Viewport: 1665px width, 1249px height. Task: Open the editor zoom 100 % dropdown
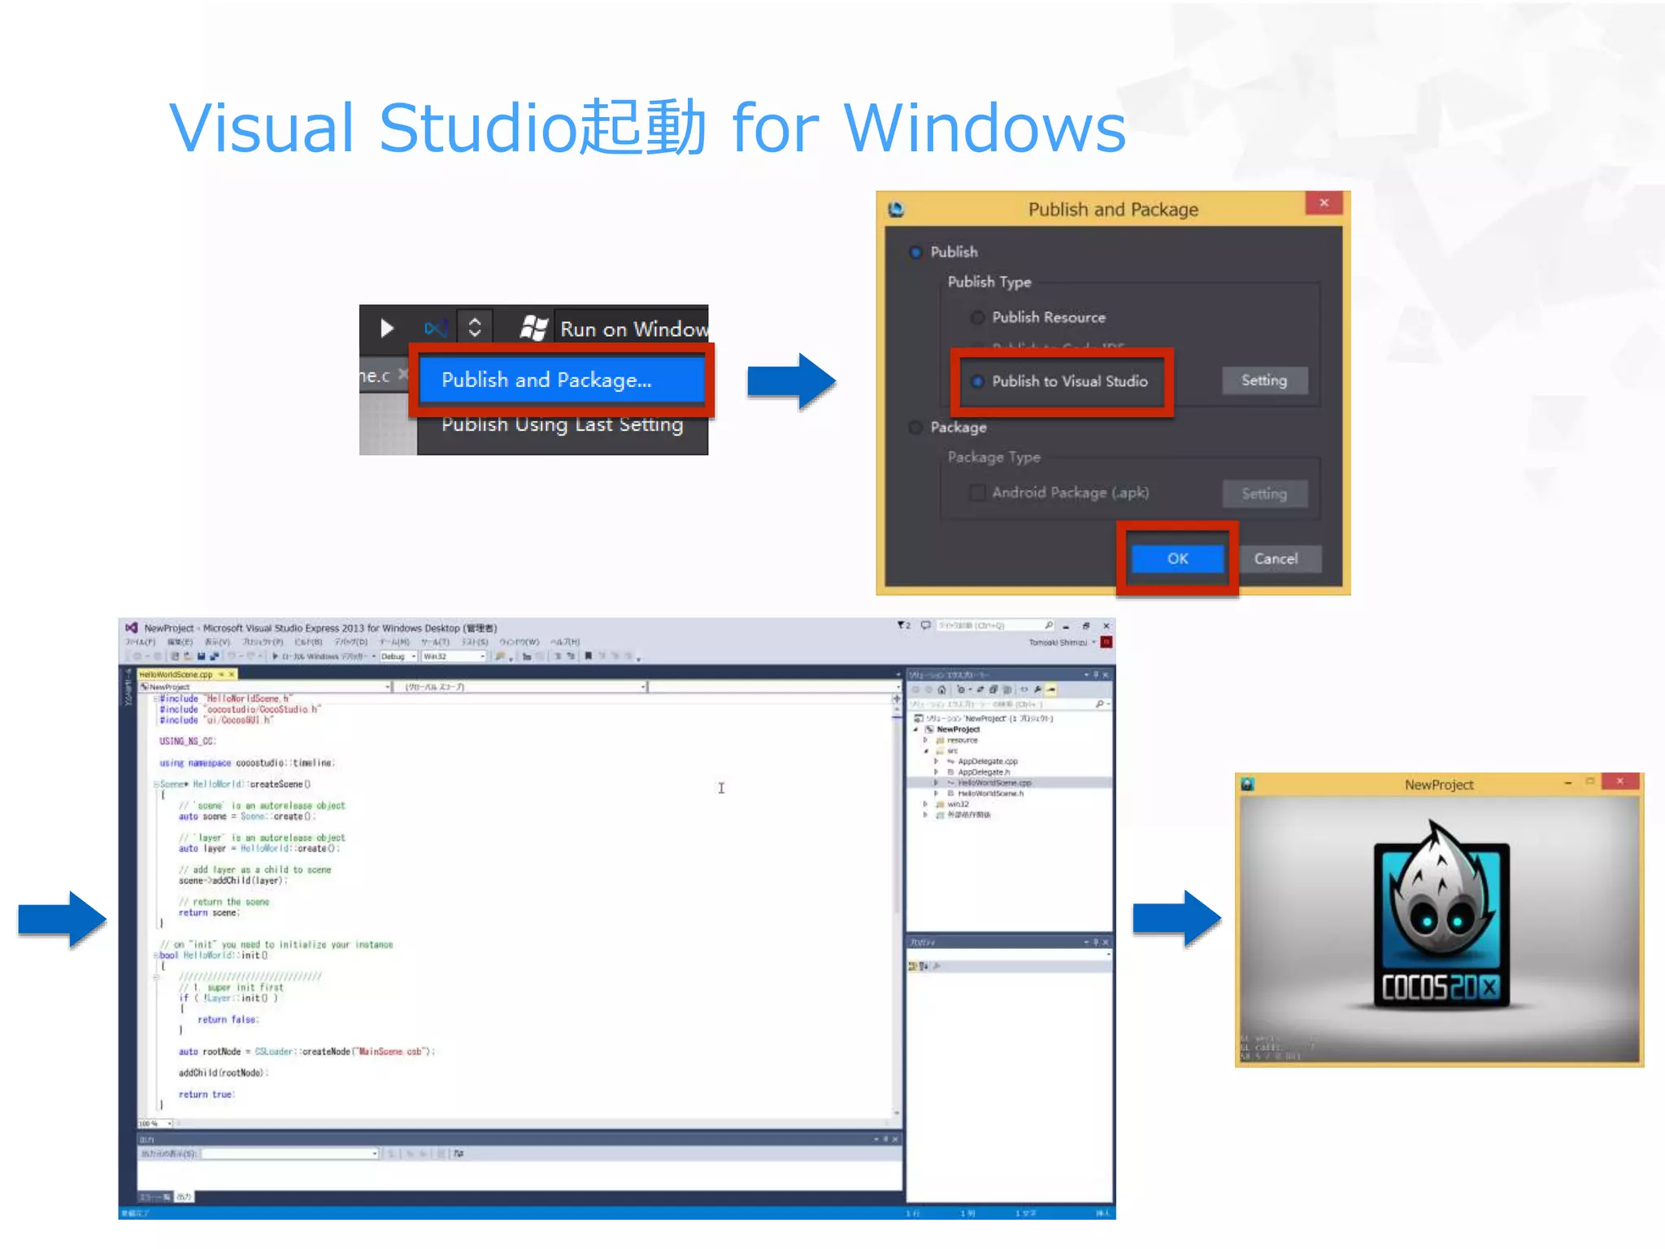(155, 1124)
